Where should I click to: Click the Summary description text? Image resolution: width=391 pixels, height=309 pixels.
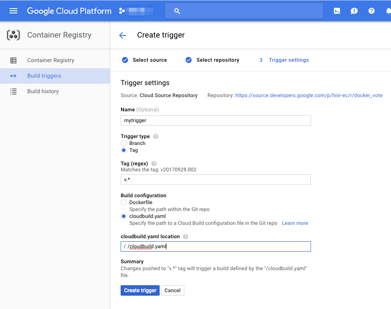tap(214, 272)
